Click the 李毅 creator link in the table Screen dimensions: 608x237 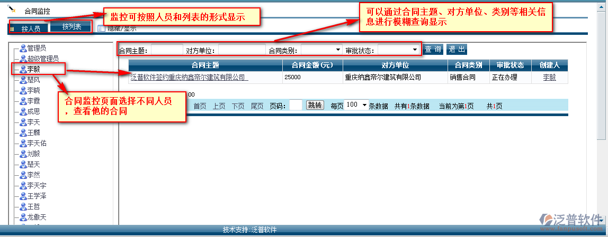[549, 77]
